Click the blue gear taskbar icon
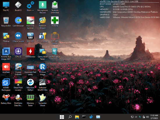 pyautogui.click(x=91, y=117)
